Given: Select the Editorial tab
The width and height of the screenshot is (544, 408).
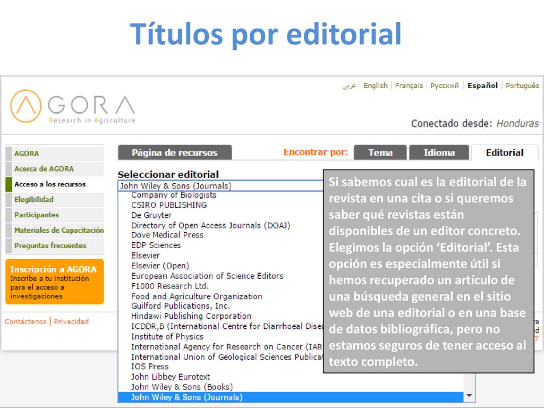Looking at the screenshot, I should click(x=505, y=152).
